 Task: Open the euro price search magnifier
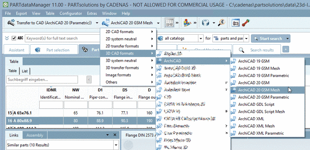[222, 23]
